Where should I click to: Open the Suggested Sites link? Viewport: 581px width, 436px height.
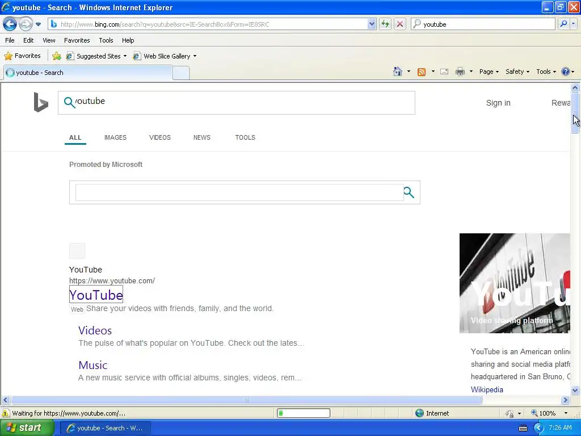point(96,56)
